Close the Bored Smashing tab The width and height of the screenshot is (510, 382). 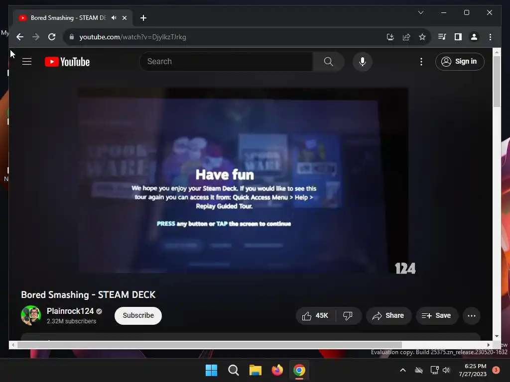124,18
